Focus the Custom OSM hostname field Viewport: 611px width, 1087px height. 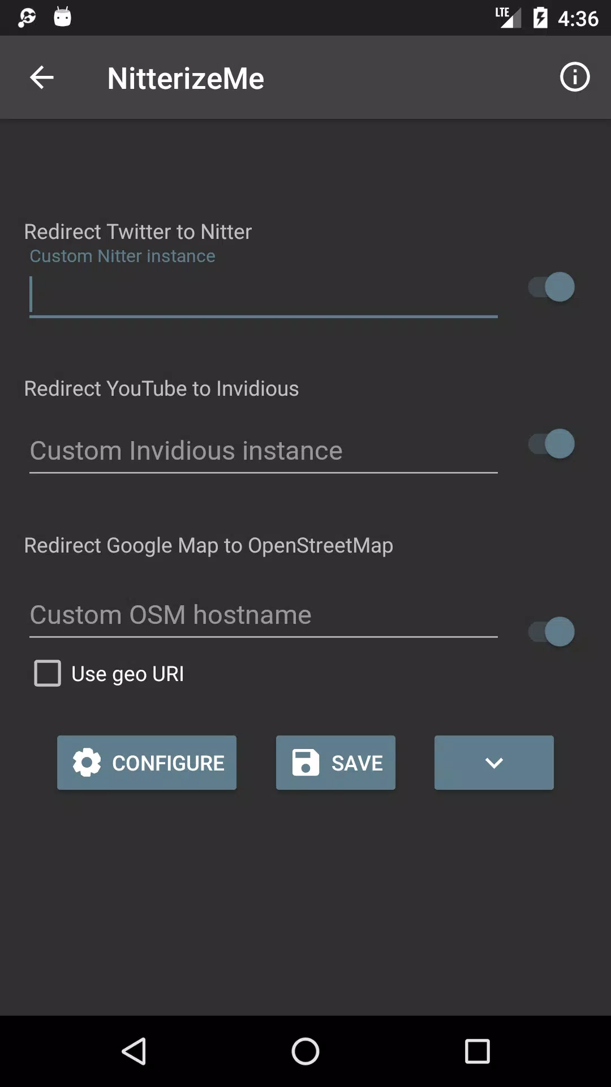point(264,615)
